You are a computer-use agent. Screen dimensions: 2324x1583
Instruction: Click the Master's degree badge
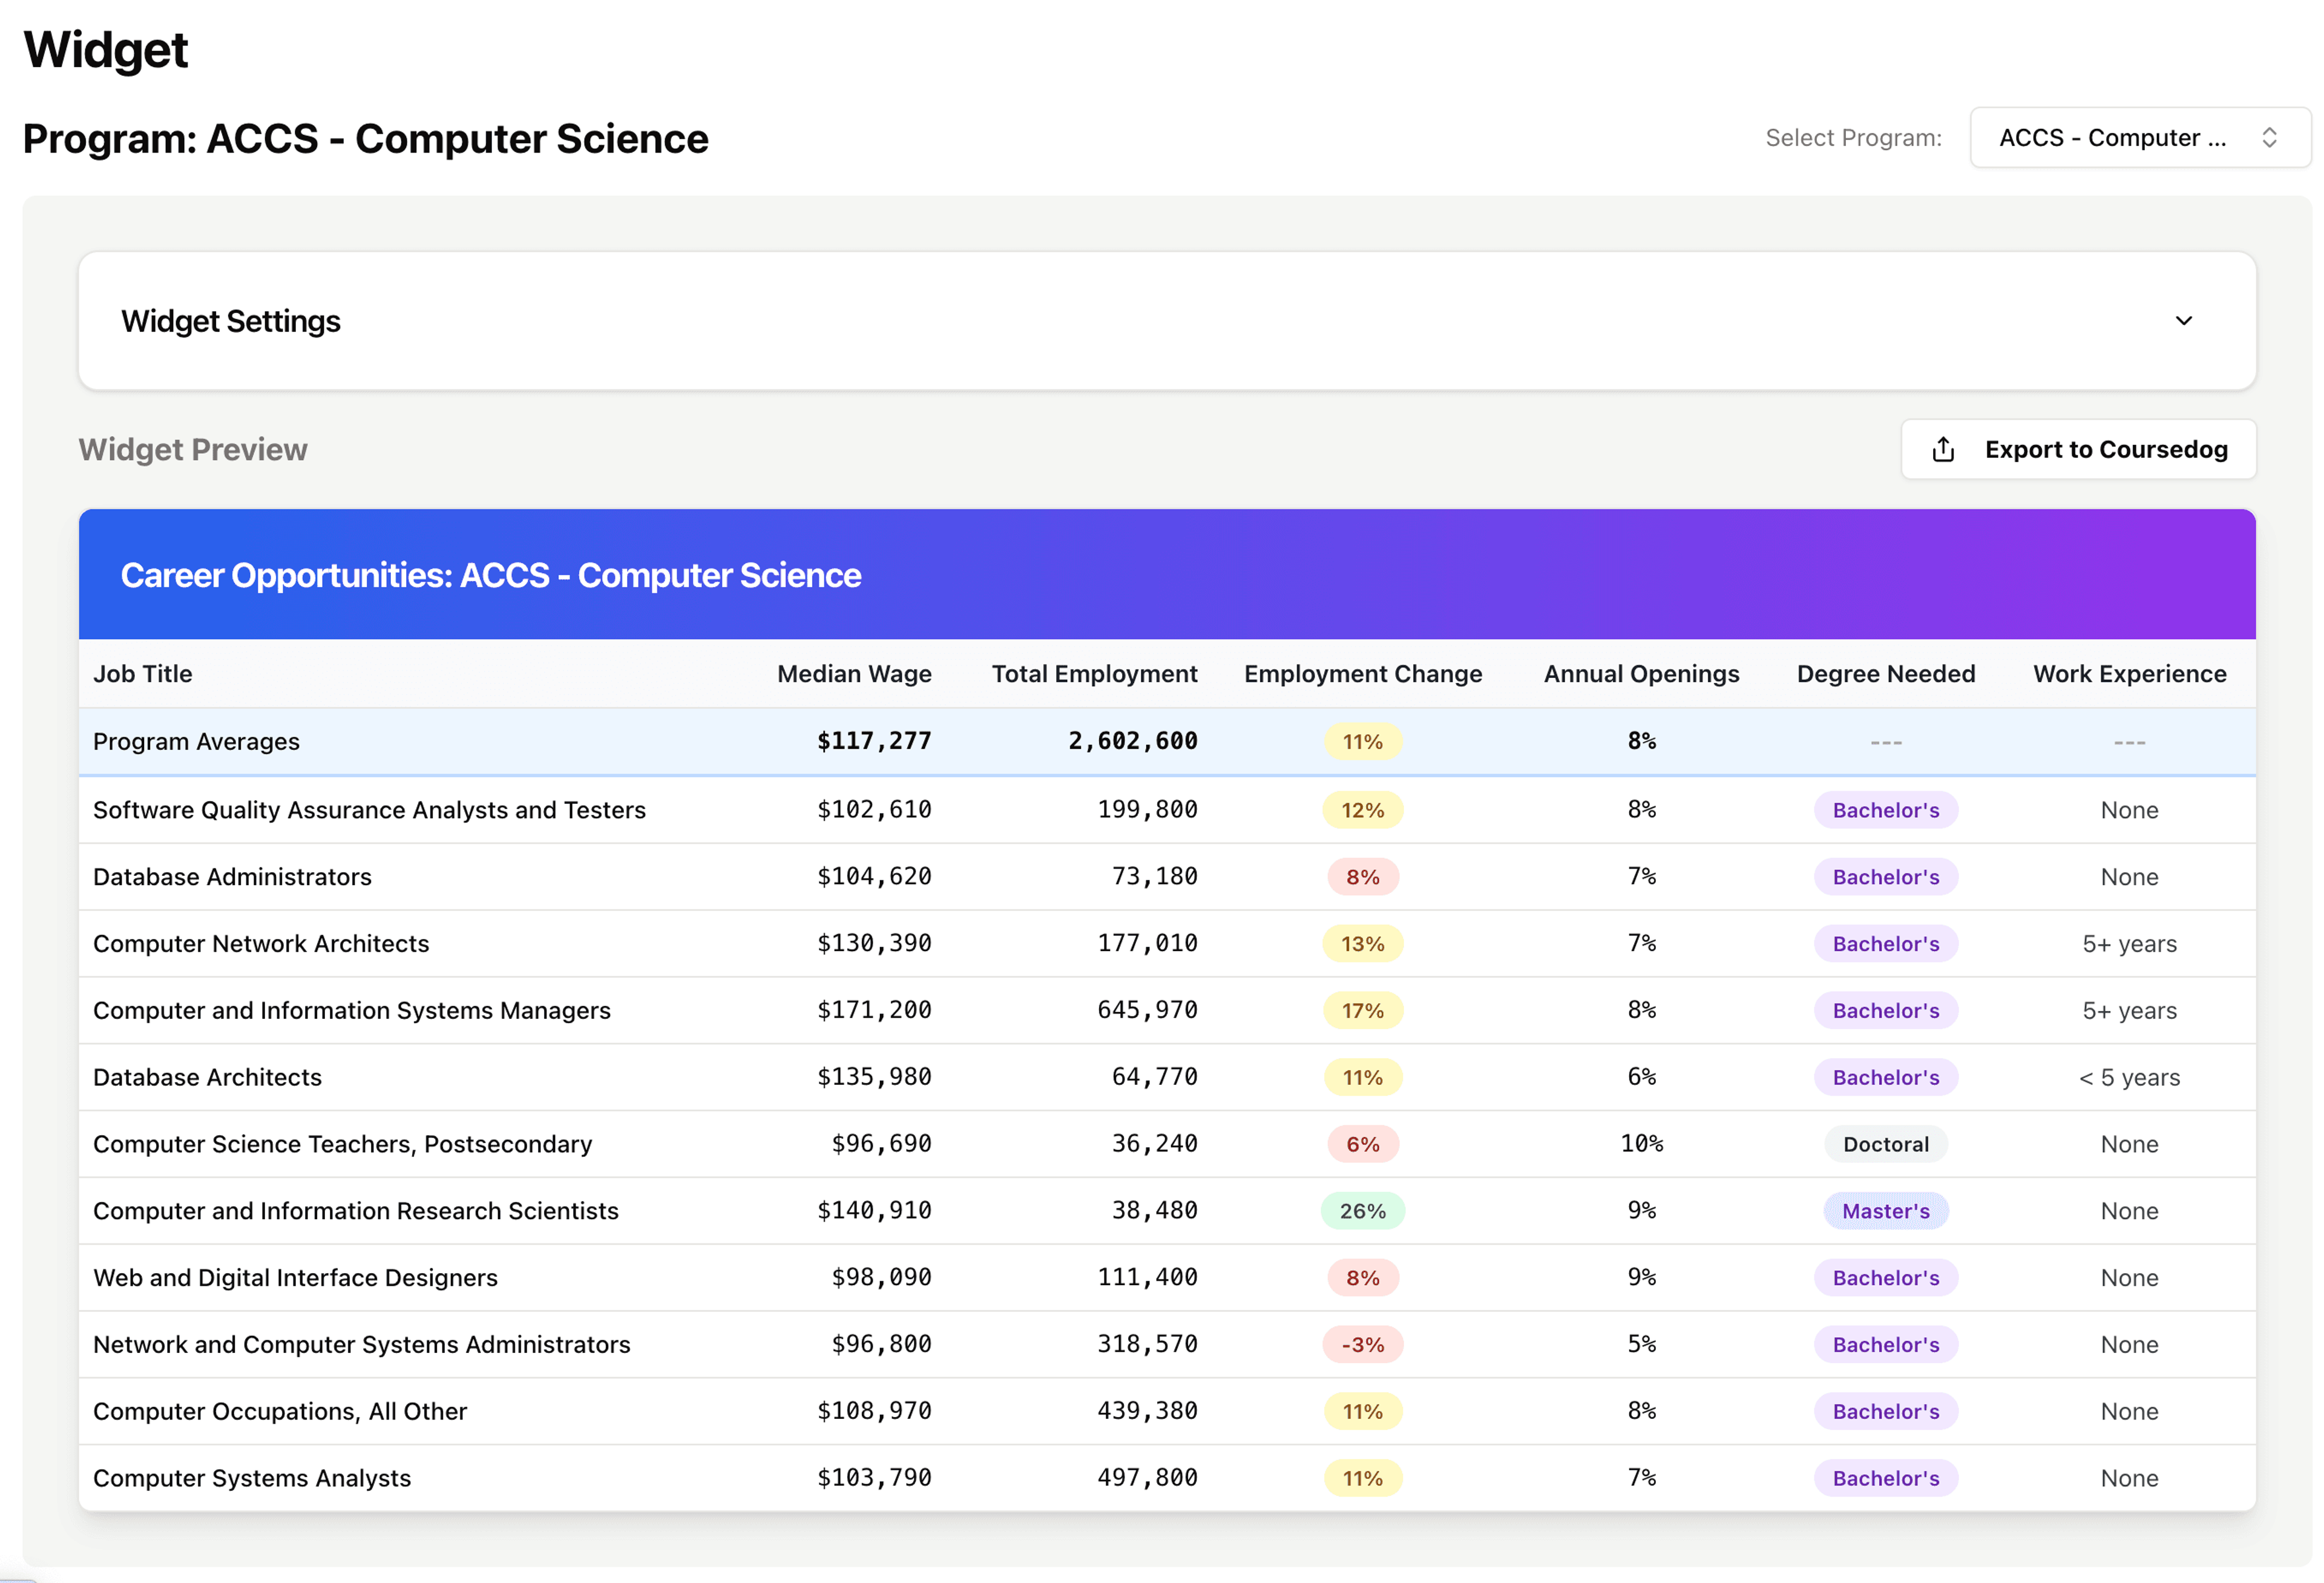pos(1885,1211)
